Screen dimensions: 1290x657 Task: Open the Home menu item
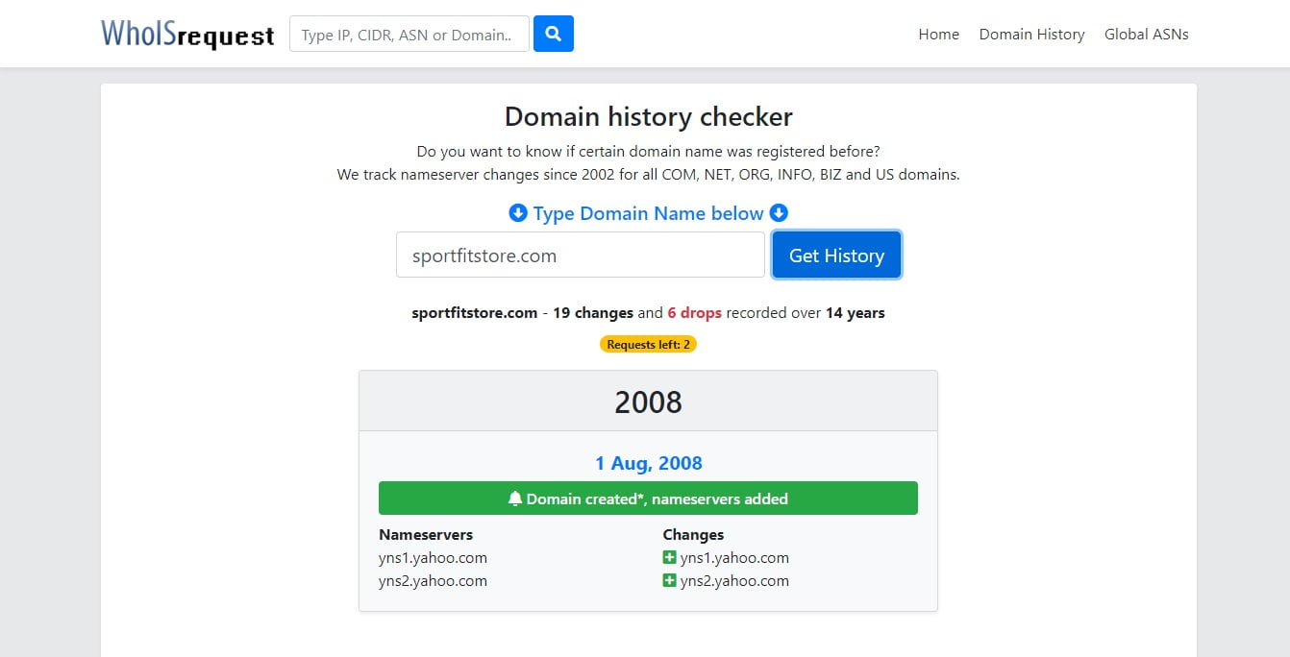tap(938, 35)
